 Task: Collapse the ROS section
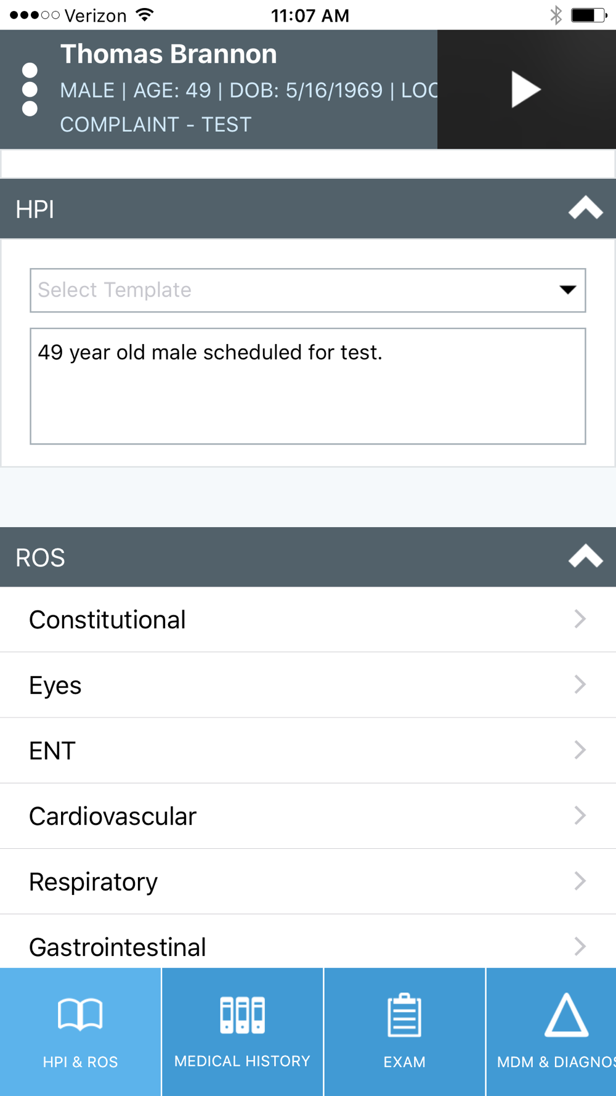point(585,557)
